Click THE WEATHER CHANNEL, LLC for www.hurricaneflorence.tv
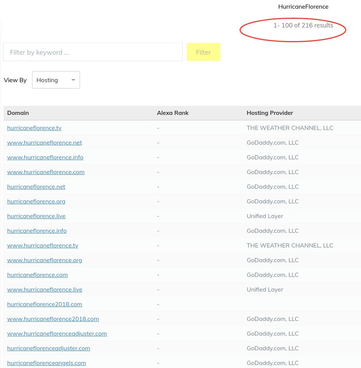The width and height of the screenshot is (361, 368). coord(290,245)
